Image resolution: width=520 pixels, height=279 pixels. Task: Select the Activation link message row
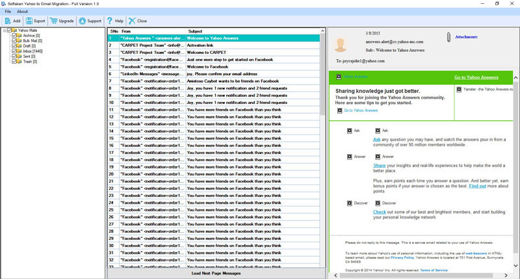[214, 45]
